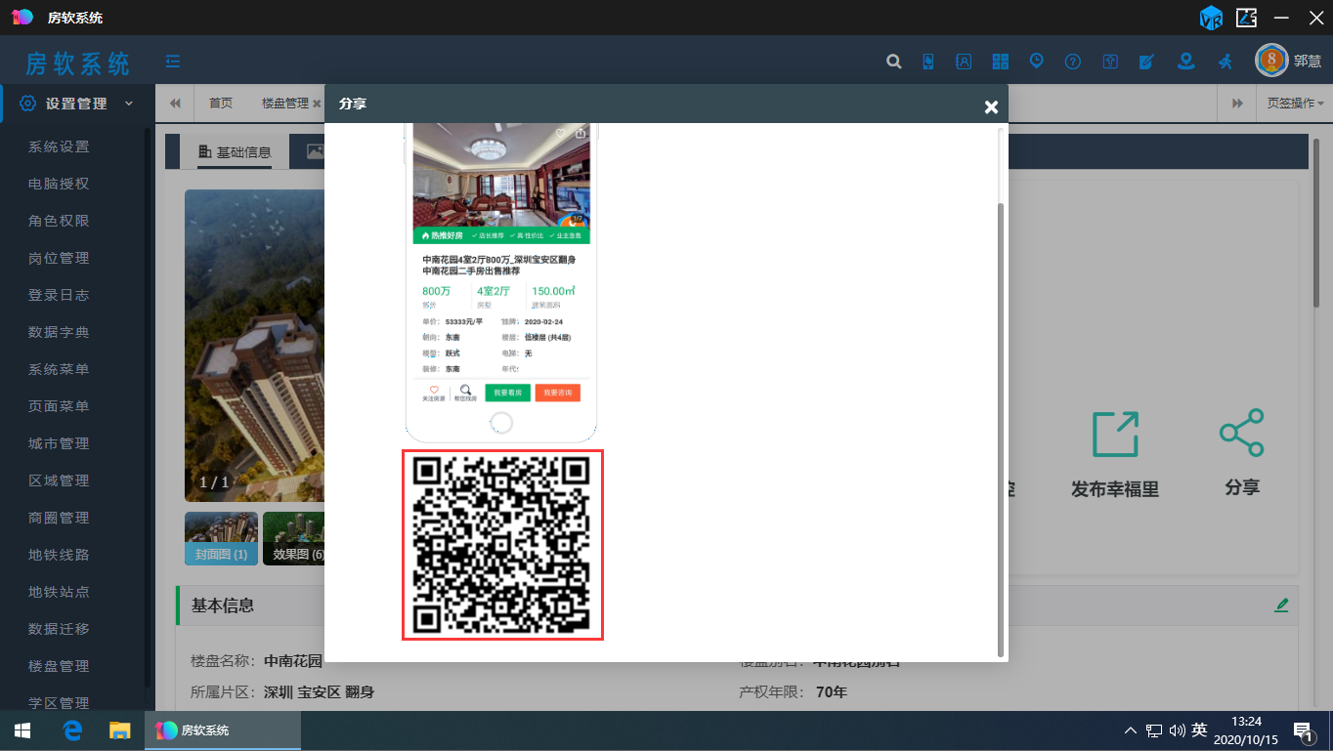Switch to the 楼盘管理 tab
Image resolution: width=1333 pixels, height=751 pixels.
point(284,104)
